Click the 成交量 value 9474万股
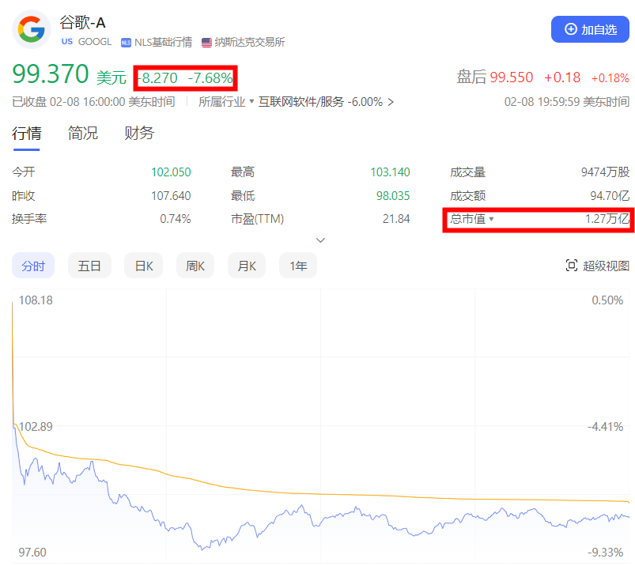This screenshot has width=635, height=566. pos(605,172)
